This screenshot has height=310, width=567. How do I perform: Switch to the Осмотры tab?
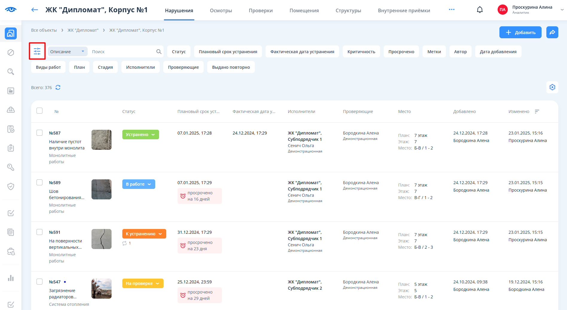coord(221,10)
